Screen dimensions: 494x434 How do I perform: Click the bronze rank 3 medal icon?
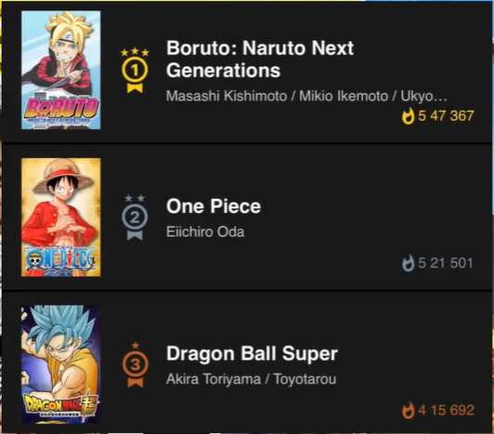point(136,370)
